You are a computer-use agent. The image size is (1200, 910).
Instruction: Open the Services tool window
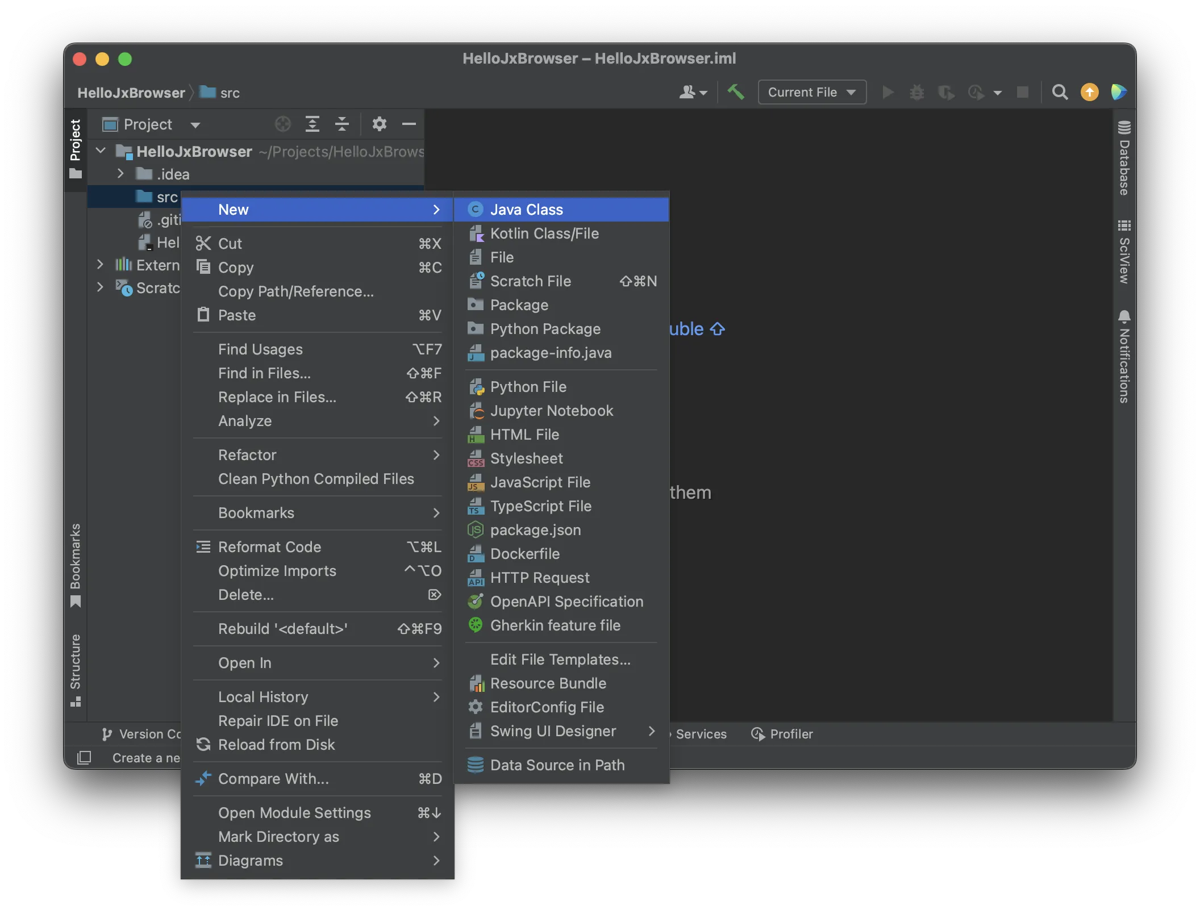701,734
